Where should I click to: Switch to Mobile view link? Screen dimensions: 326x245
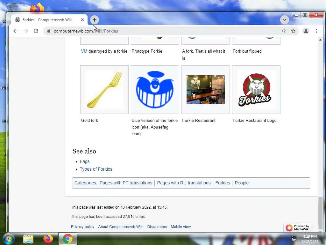(x=181, y=227)
